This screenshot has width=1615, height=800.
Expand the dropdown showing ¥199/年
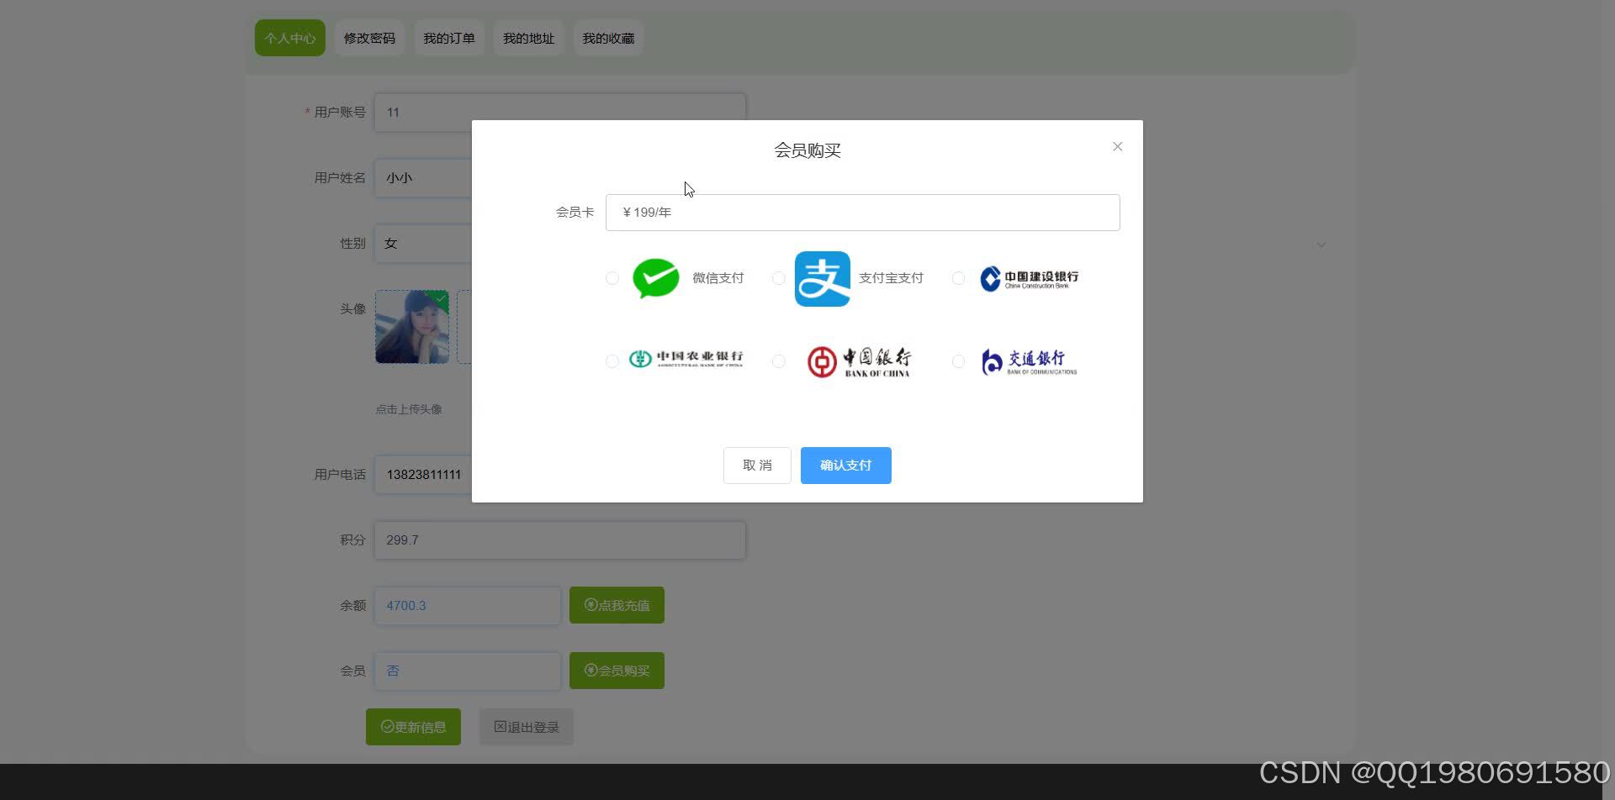[x=862, y=212]
